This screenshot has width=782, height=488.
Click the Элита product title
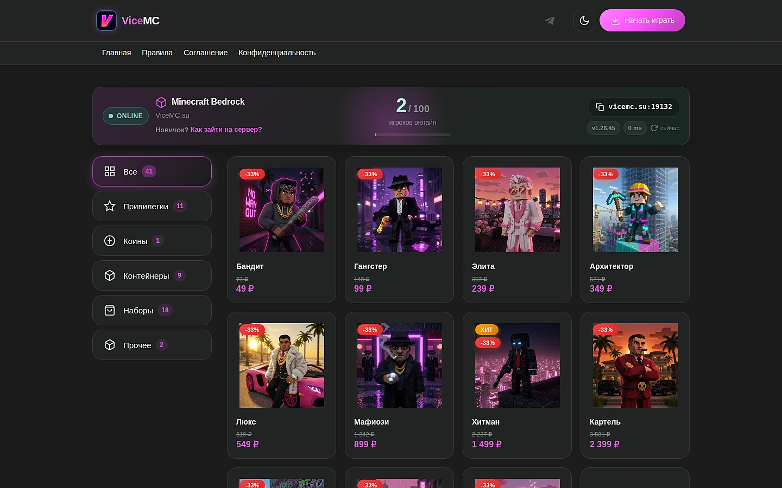[x=483, y=266]
